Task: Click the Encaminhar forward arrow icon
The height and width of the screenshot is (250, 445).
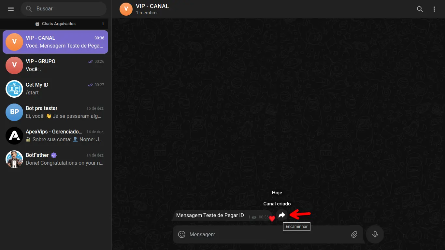Action: click(x=282, y=215)
